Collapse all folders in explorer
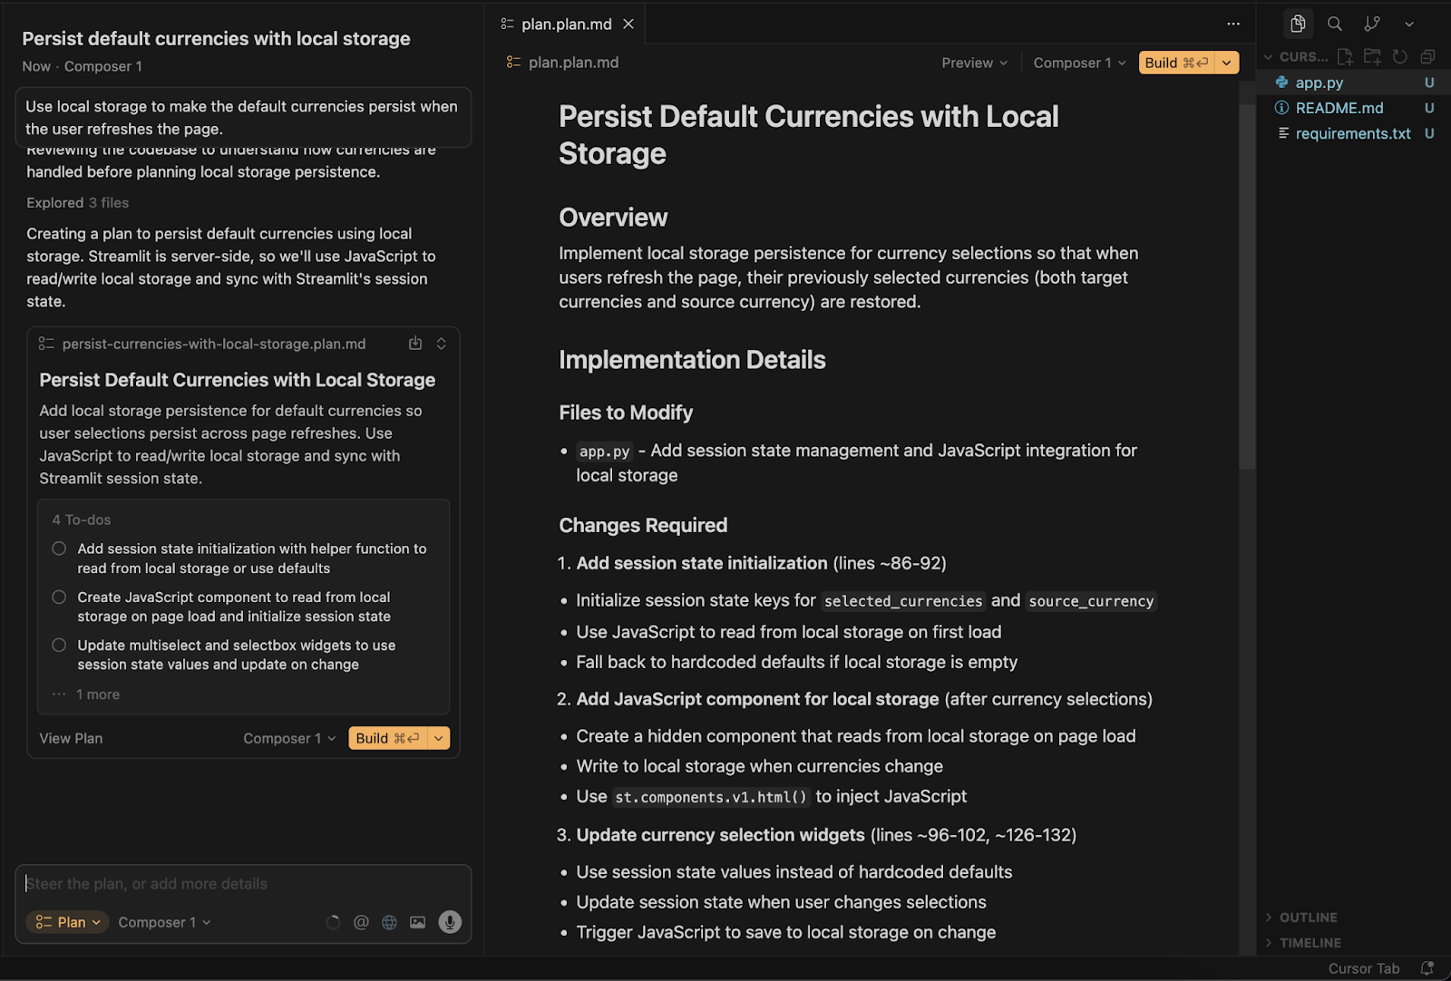 point(1427,57)
